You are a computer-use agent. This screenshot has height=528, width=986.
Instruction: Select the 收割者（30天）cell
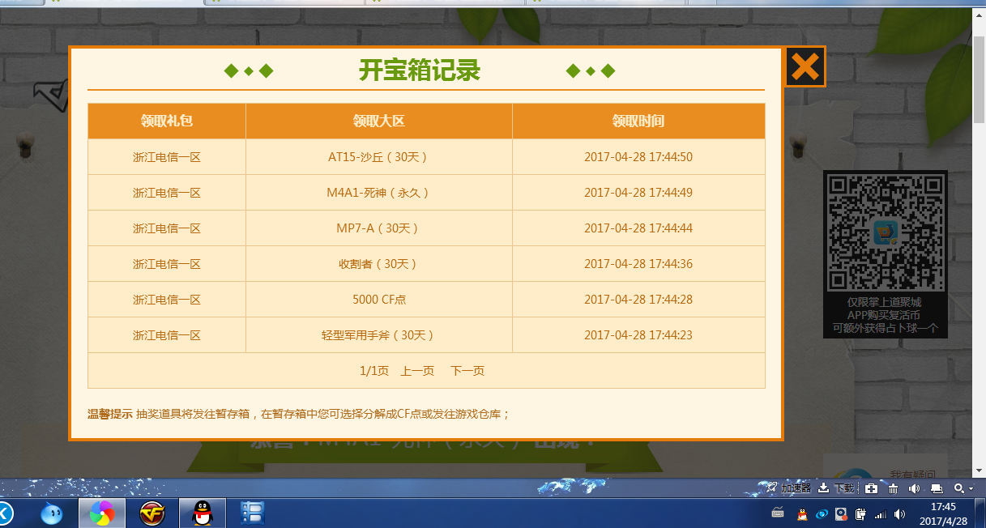[379, 264]
